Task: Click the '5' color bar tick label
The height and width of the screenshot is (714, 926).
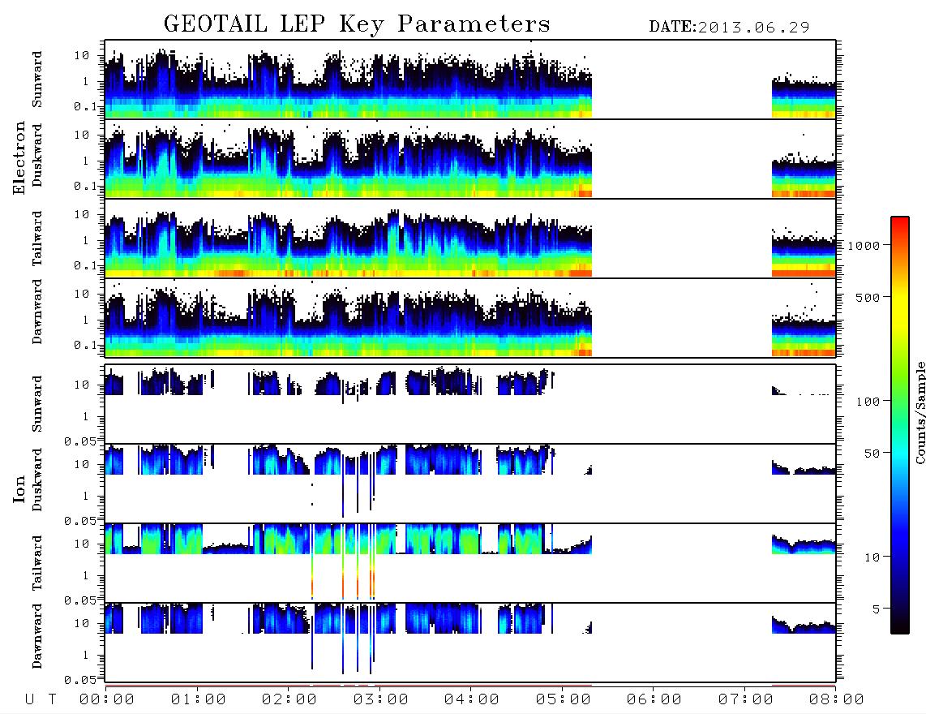Action: 876,609
